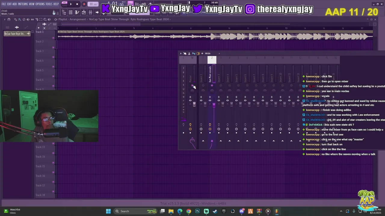Toggle Xan Main voxals latency clock icon
Viewport: 385px width, 216px height.
pyautogui.click(x=210, y=129)
